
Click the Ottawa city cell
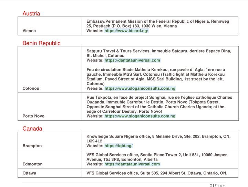(50, 173)
